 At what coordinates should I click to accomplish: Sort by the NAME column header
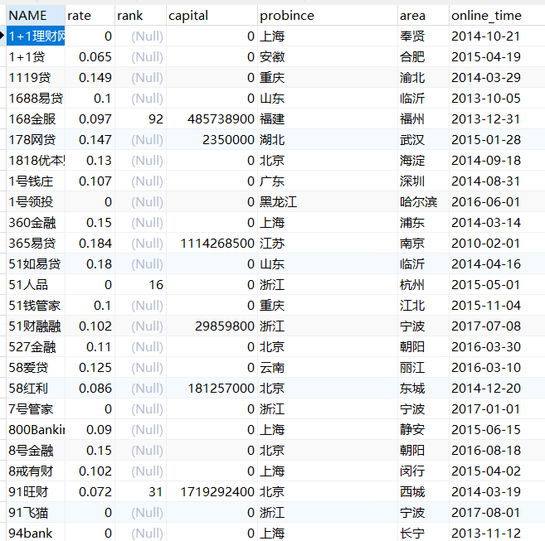point(36,15)
